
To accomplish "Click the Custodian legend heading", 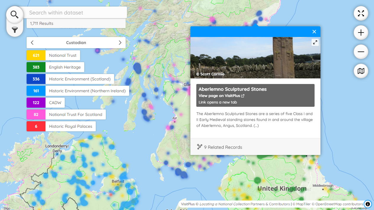I will pyautogui.click(x=76, y=43).
